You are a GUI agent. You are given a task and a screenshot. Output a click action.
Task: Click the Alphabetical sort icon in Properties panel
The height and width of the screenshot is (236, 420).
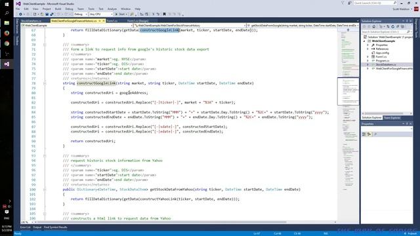(x=369, y=134)
